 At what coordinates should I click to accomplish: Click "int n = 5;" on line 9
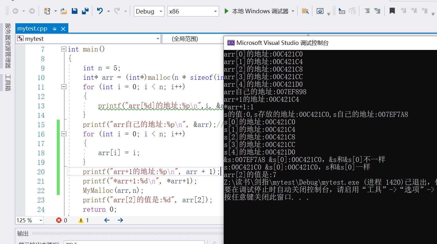[x=102, y=68]
